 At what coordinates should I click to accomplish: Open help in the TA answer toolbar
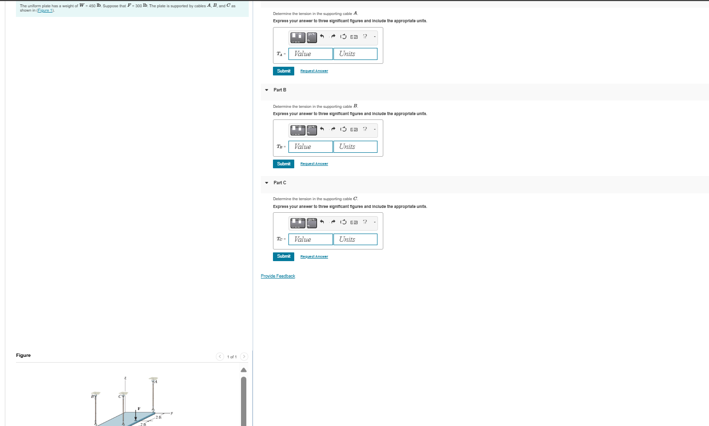point(365,36)
